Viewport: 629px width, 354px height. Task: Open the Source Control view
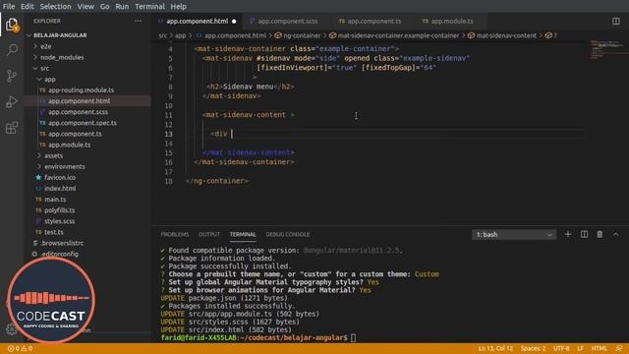[x=12, y=76]
